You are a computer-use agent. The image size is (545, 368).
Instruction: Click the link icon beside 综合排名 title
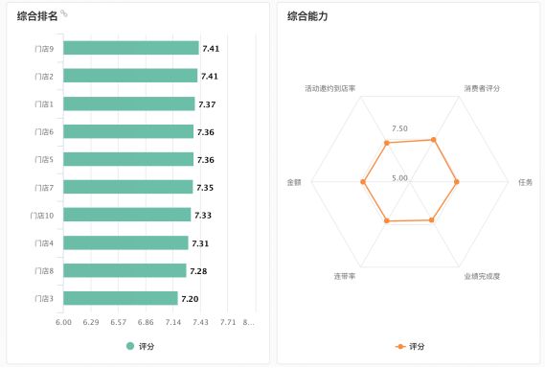pyautogui.click(x=64, y=13)
